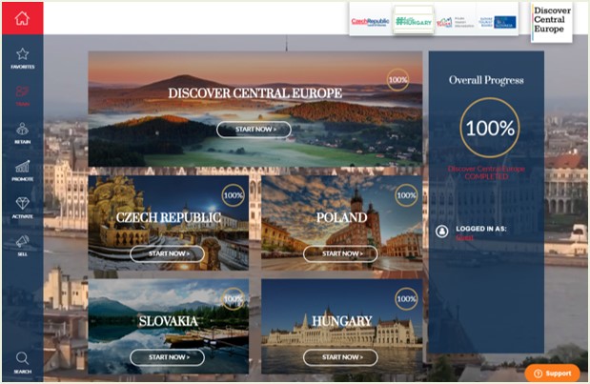Open the orange Support button
This screenshot has width=590, height=384.
(x=552, y=373)
